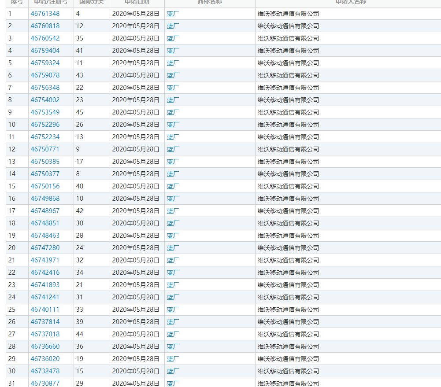Viewport: 441px width, 387px height.
Task: Select the 申请日期 cell in row 12
Action: click(x=136, y=149)
